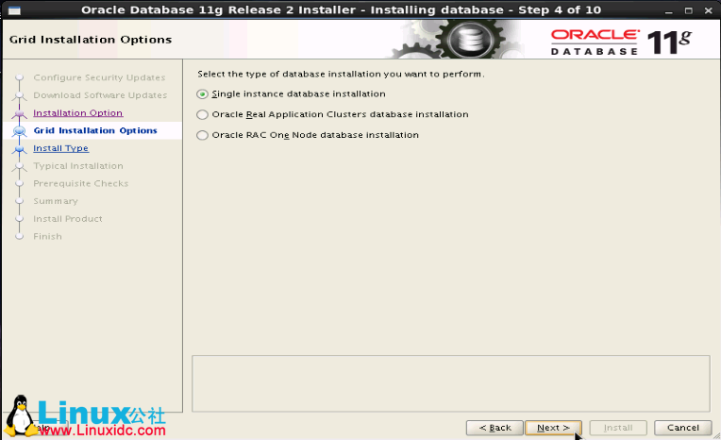Click the Prerequisite Checks step
The image size is (721, 440).
[x=80, y=183]
